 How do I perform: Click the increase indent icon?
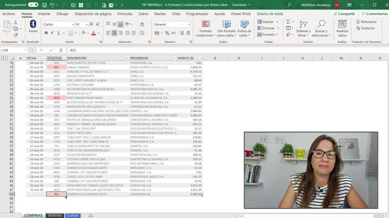134,33
